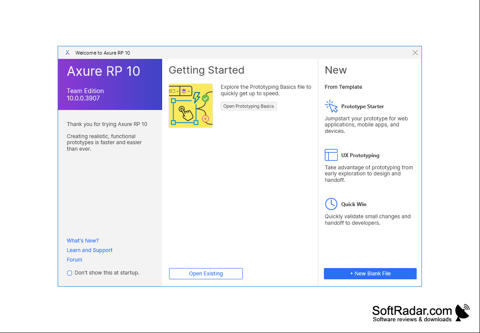
Task: Click the Prototype Starter cursor icon
Action: click(x=331, y=107)
